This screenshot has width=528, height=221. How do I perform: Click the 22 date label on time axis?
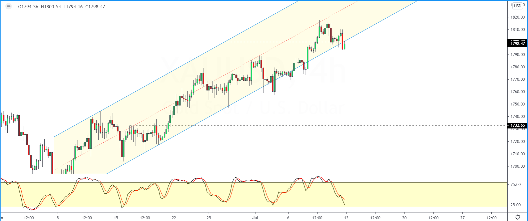(174, 218)
